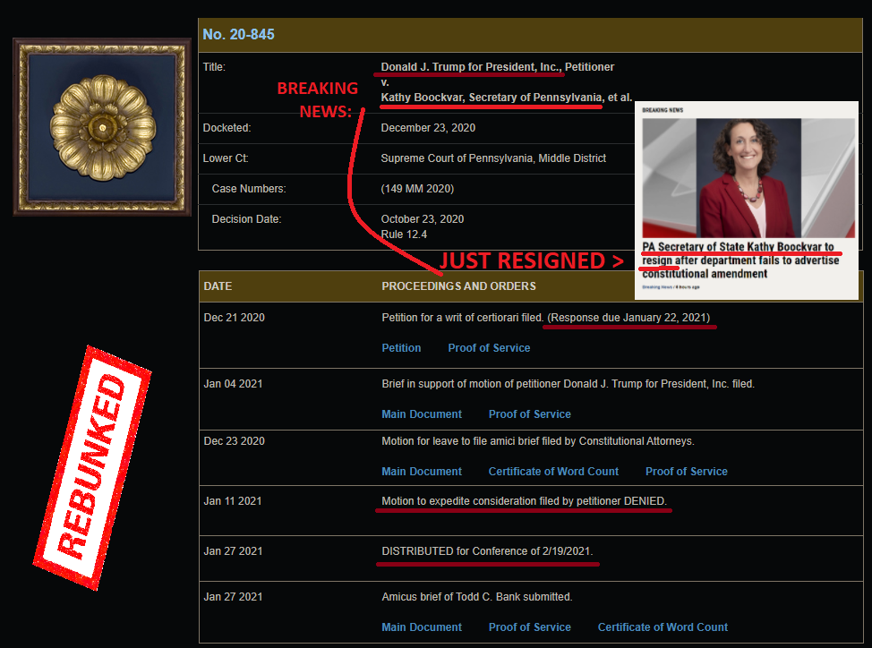
Task: Open Proof of Service for Todd C. Bank brief
Action: [529, 627]
